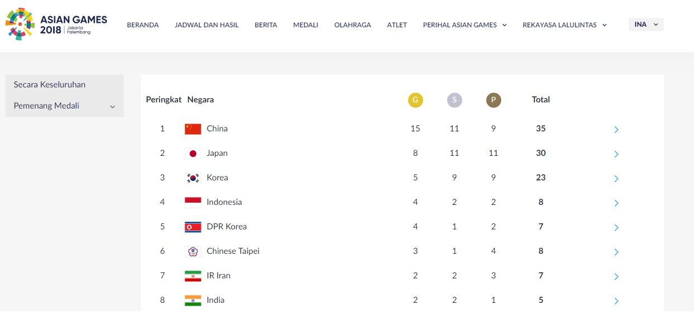Open the Medali menu item

(x=306, y=25)
